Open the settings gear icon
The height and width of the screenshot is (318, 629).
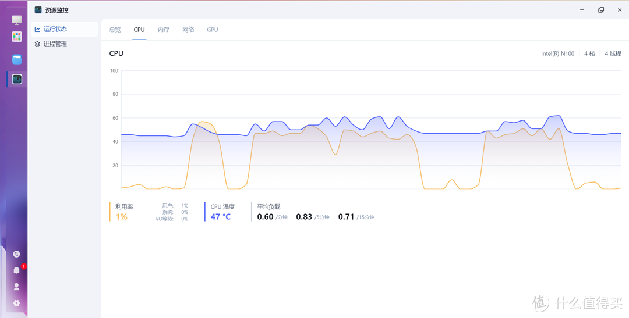pyautogui.click(x=16, y=303)
